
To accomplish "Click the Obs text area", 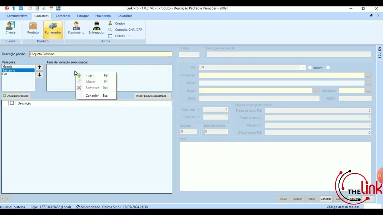I will (x=275, y=166).
